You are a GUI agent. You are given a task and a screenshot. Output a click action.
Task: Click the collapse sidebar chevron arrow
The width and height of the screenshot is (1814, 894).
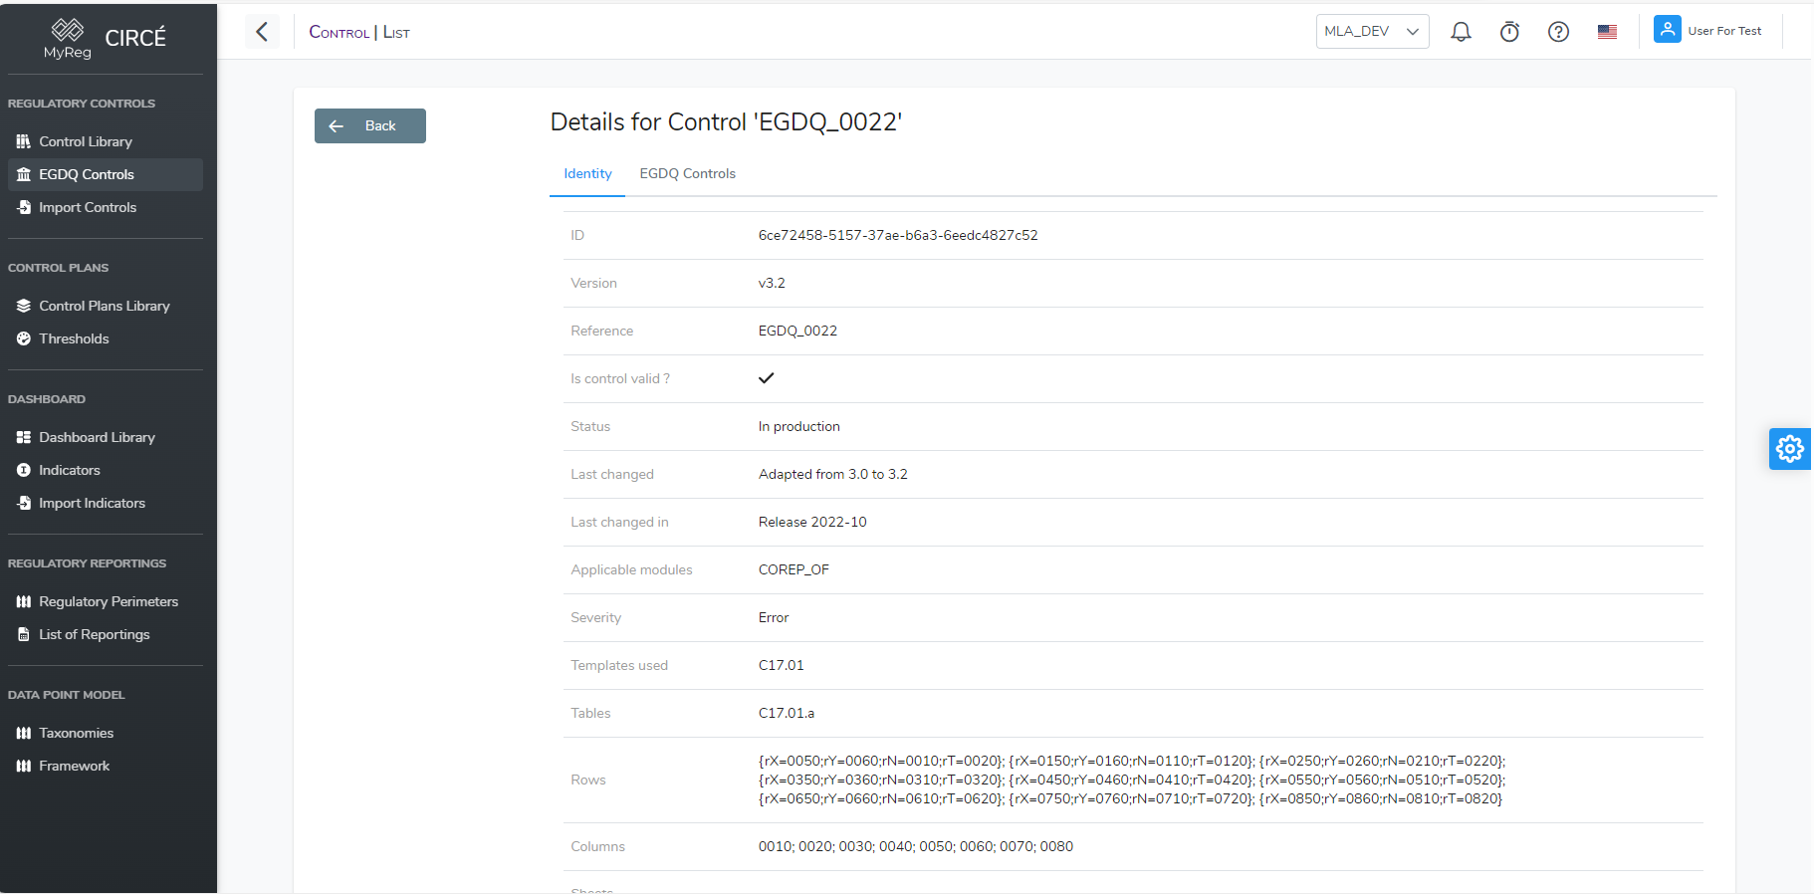click(262, 32)
